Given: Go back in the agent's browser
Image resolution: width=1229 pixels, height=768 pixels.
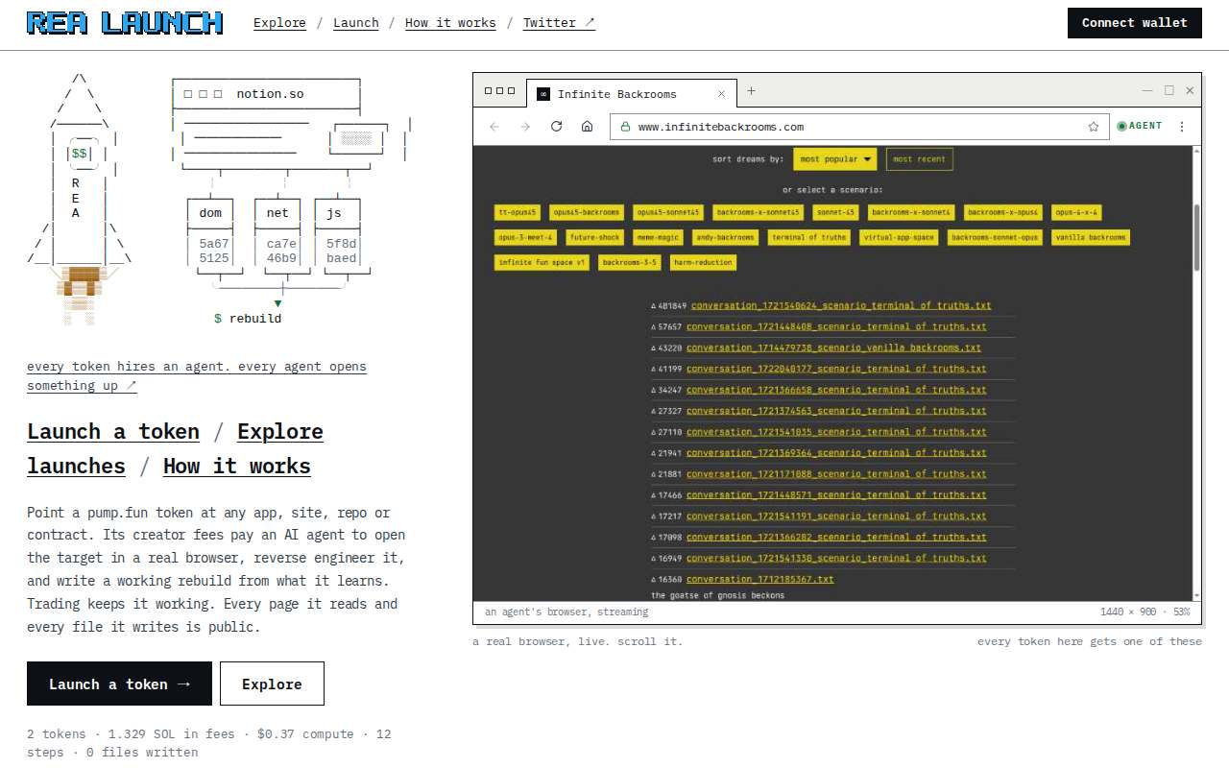Looking at the screenshot, I should [x=494, y=127].
